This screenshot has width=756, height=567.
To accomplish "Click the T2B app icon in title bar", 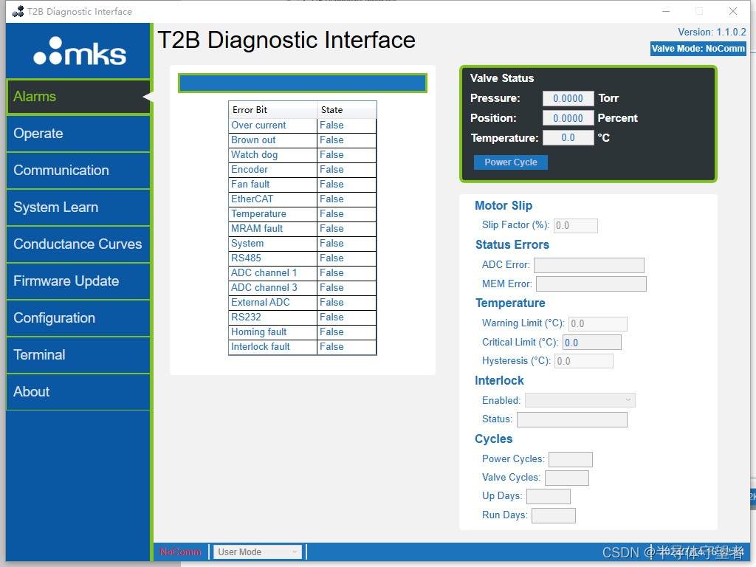I will pyautogui.click(x=18, y=11).
